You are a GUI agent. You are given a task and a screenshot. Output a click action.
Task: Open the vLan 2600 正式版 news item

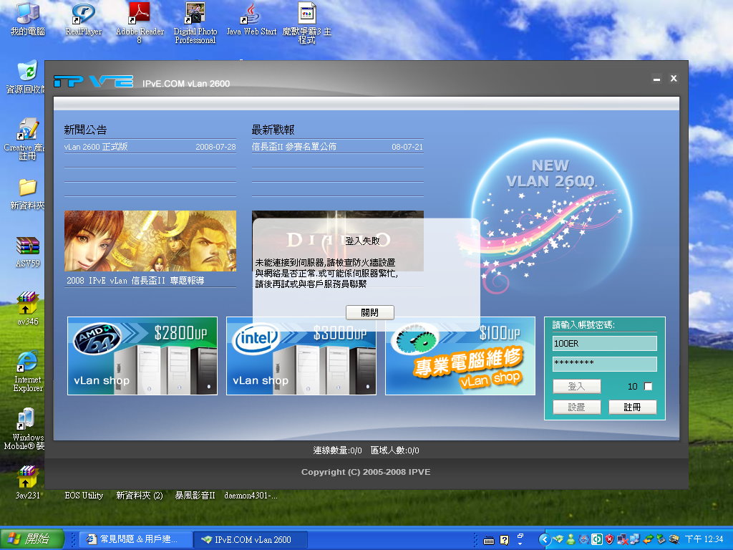pos(96,147)
